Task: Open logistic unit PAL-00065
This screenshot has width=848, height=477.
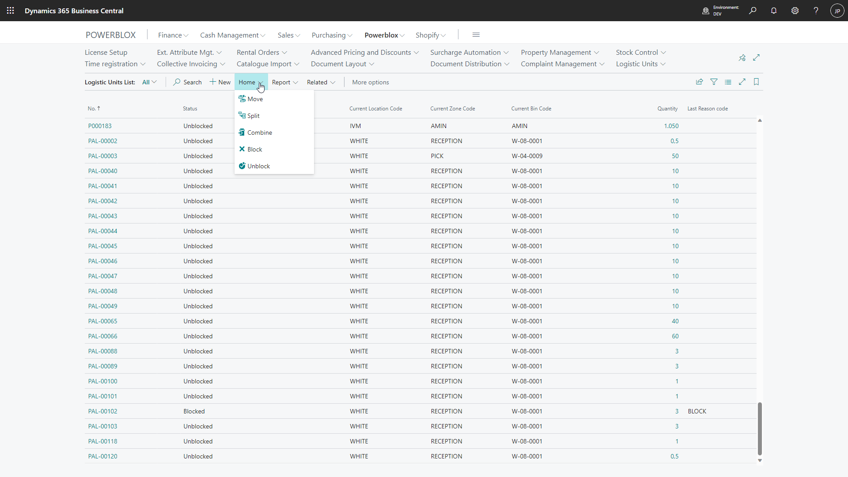Action: pos(102,321)
